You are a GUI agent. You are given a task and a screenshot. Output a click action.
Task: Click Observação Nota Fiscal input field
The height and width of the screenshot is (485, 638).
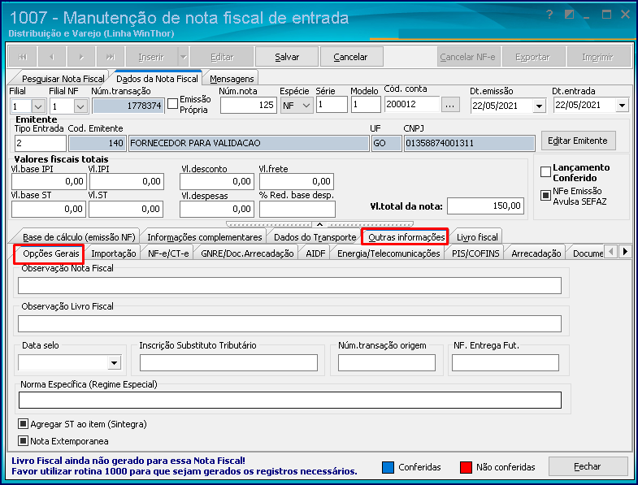289,286
